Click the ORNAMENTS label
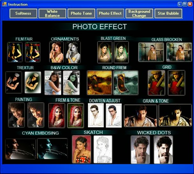The height and width of the screenshot is (174, 194). coord(65,39)
